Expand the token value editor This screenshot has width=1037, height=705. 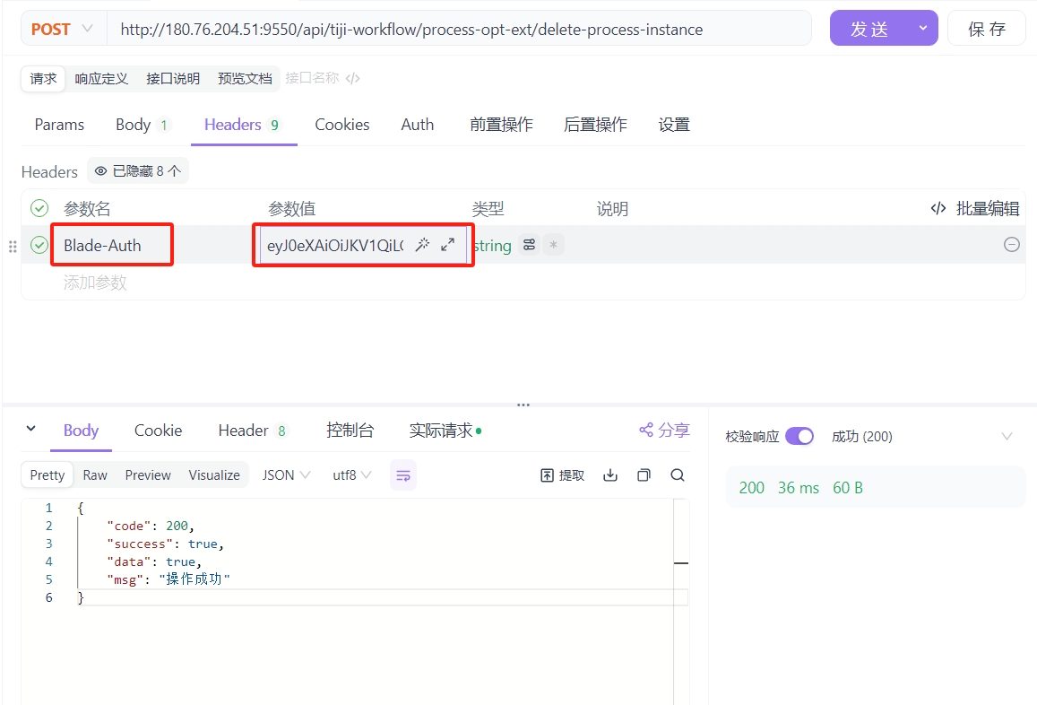[x=448, y=244]
